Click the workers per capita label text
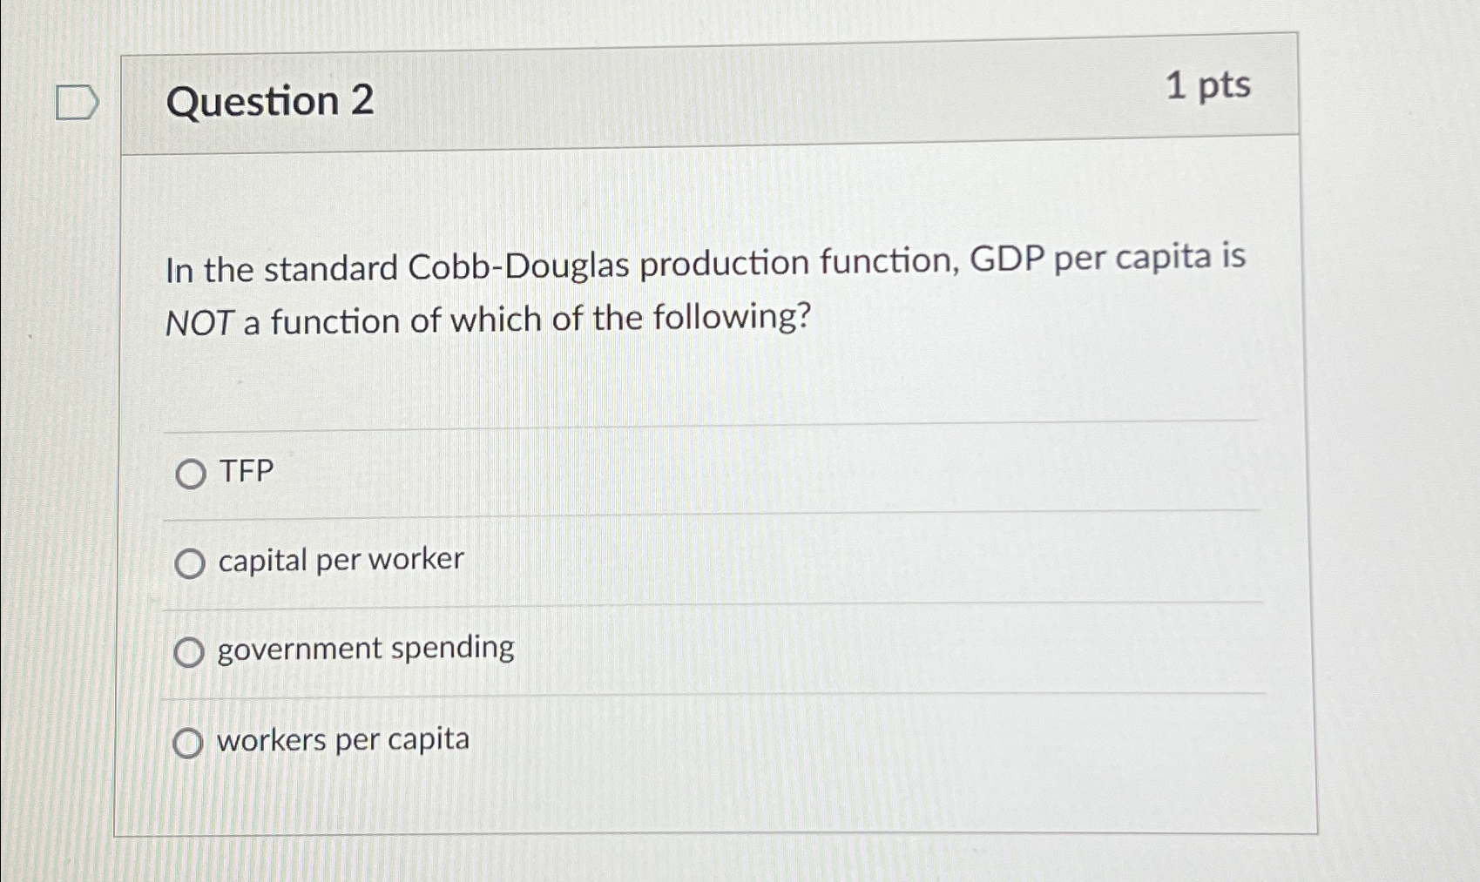The image size is (1480, 882). (343, 741)
